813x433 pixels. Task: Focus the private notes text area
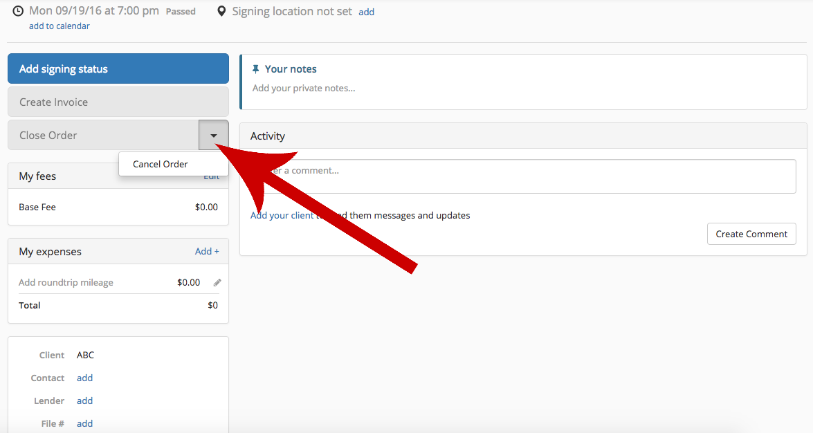[x=304, y=88]
